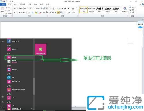Image resolution: width=144 pixels, height=111 pixels.
Task: Apply the 标题 1 heading style
Action: click(x=99, y=10)
